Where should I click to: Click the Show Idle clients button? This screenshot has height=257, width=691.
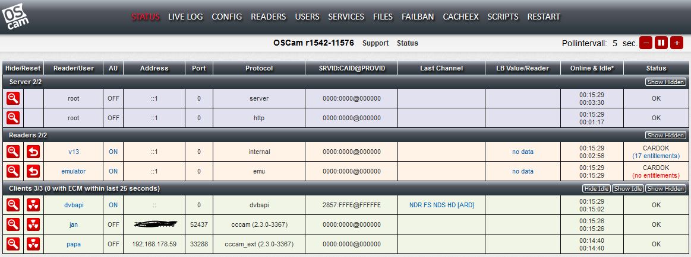click(x=628, y=188)
